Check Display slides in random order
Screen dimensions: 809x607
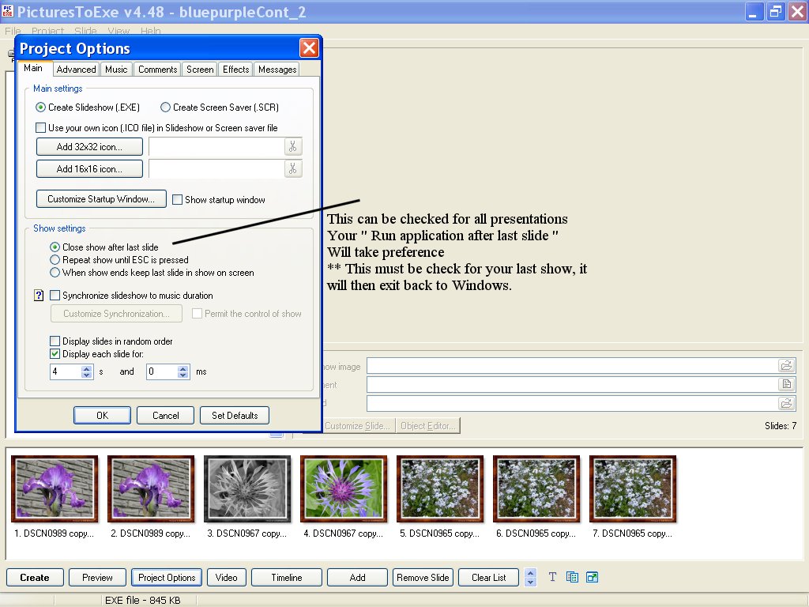(x=55, y=341)
